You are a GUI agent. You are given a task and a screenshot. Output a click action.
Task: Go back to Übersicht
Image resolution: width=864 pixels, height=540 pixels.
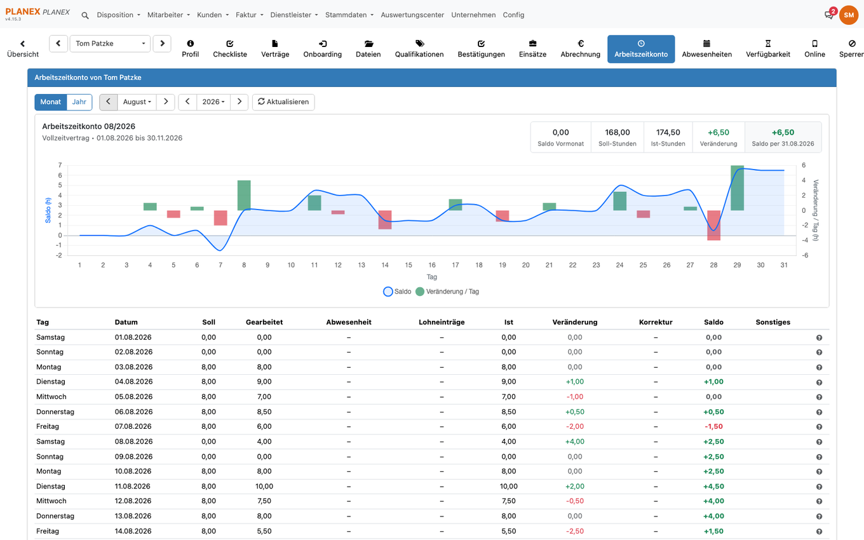[x=23, y=49]
